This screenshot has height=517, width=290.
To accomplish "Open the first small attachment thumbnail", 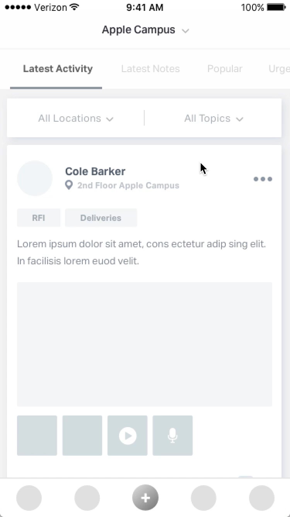I will (x=37, y=436).
